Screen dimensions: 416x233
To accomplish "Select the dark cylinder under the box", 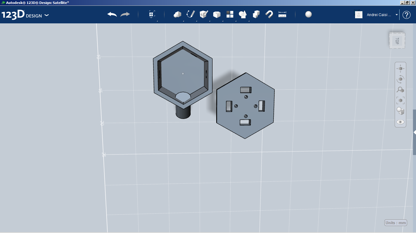I will pos(183,112).
